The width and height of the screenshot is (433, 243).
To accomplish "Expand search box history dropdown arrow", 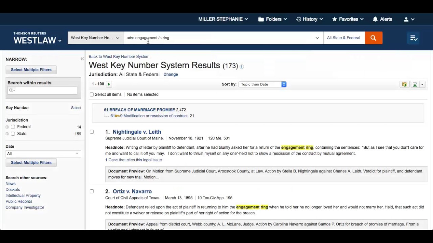I will tap(317, 38).
